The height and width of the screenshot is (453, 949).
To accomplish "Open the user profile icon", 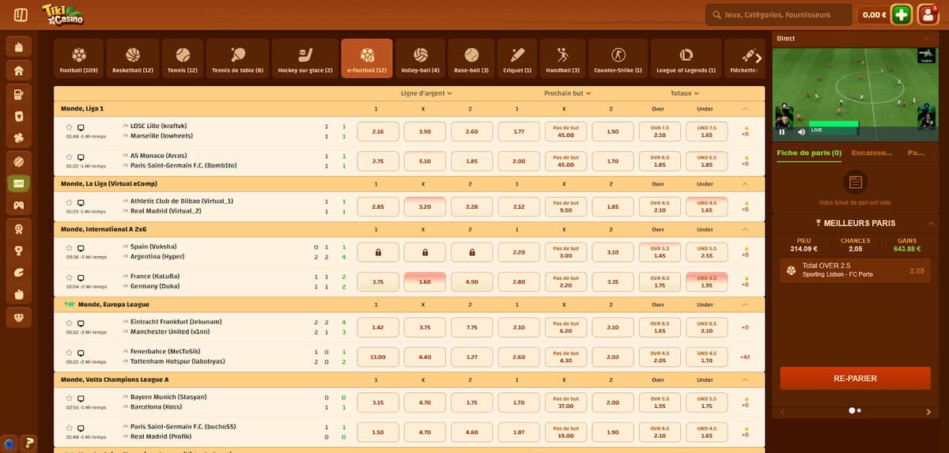I will click(927, 15).
